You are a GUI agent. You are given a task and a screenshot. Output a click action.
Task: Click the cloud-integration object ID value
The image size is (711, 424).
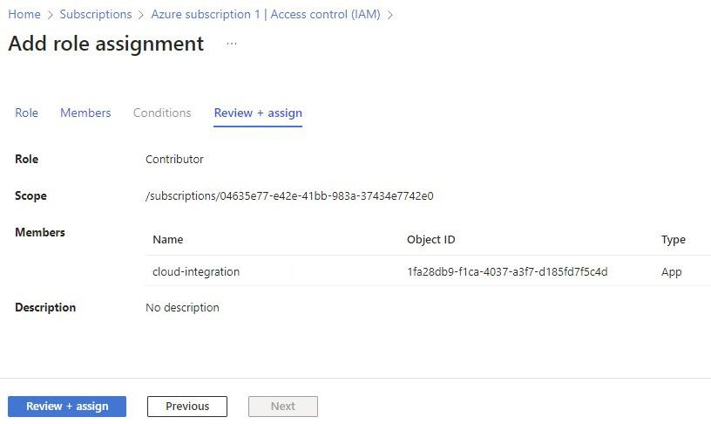(507, 271)
